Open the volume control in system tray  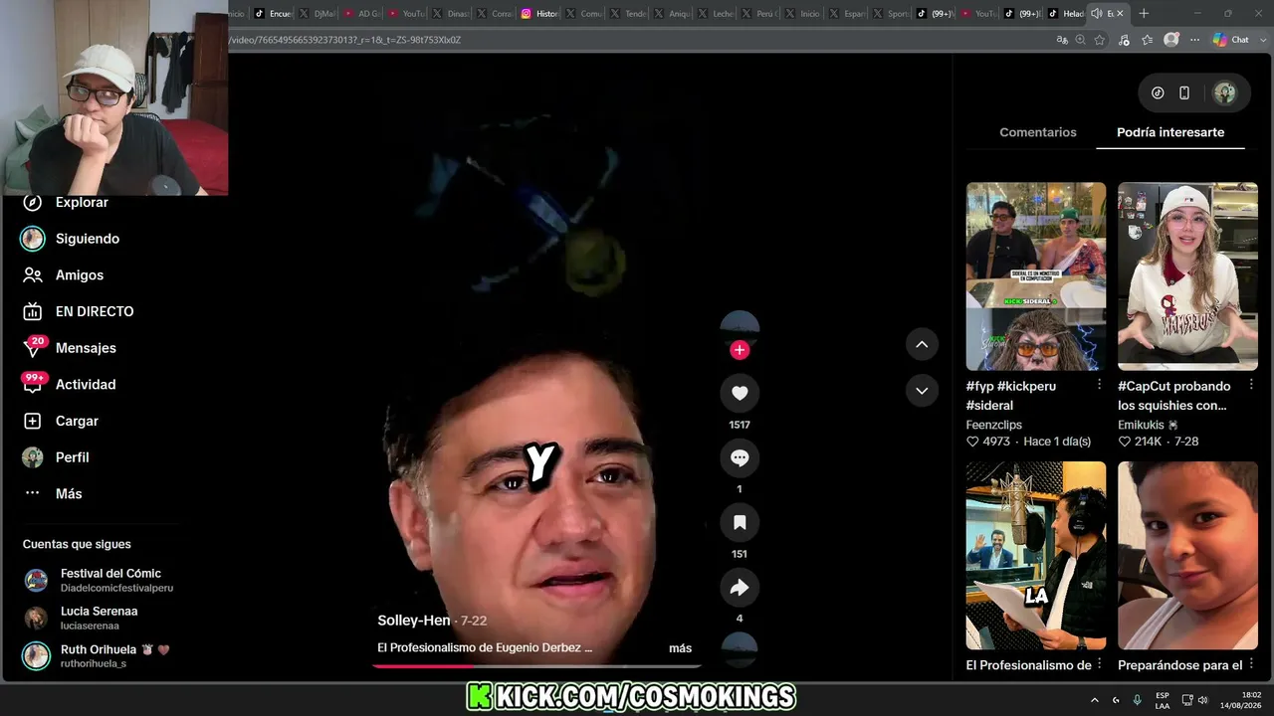(x=1202, y=700)
